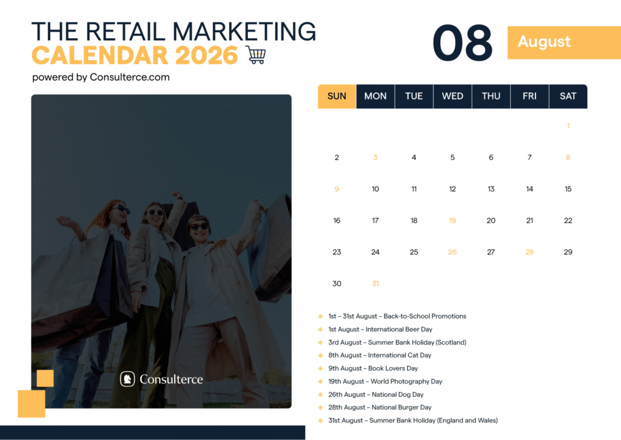The image size is (621, 440).
Task: Click the diamond marker beside National Dog Day
Action: click(x=320, y=394)
